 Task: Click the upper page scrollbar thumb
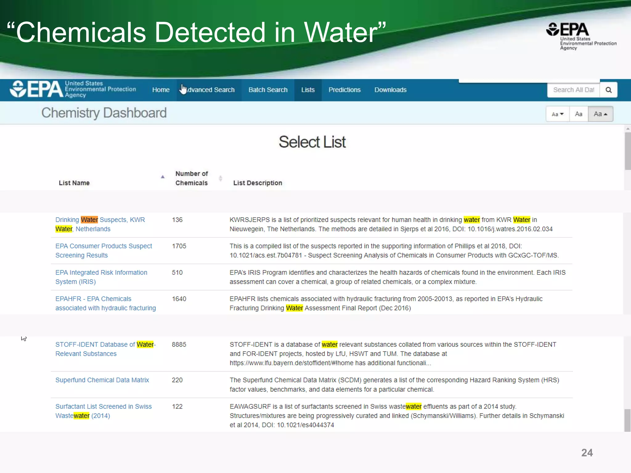point(628,151)
